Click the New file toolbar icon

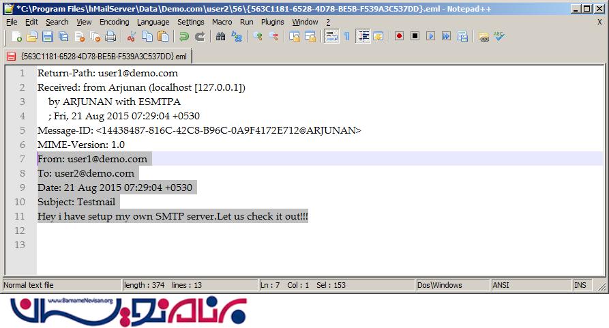(16, 37)
